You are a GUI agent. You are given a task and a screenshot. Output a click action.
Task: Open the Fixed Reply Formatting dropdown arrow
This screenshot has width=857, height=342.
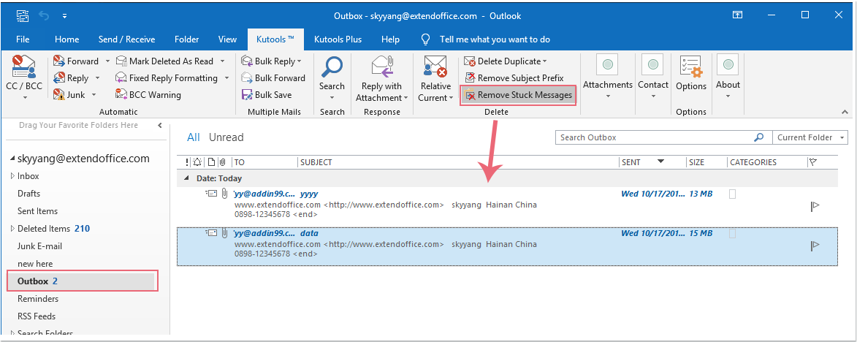click(x=226, y=78)
